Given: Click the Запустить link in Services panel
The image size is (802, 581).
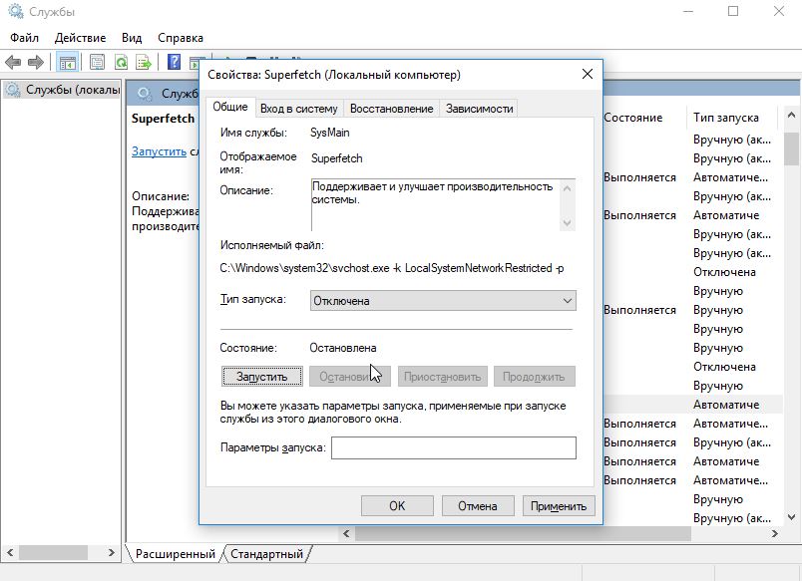Looking at the screenshot, I should (x=159, y=151).
